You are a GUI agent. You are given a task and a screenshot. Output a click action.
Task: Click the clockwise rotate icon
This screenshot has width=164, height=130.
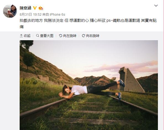(x=83, y=36)
